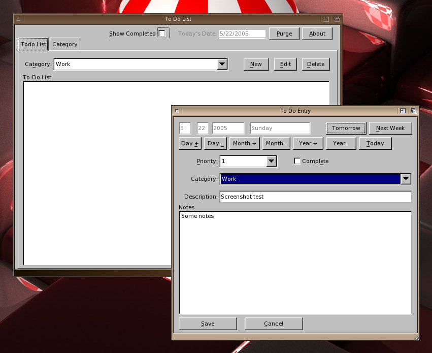Click the Purge button

point(284,34)
